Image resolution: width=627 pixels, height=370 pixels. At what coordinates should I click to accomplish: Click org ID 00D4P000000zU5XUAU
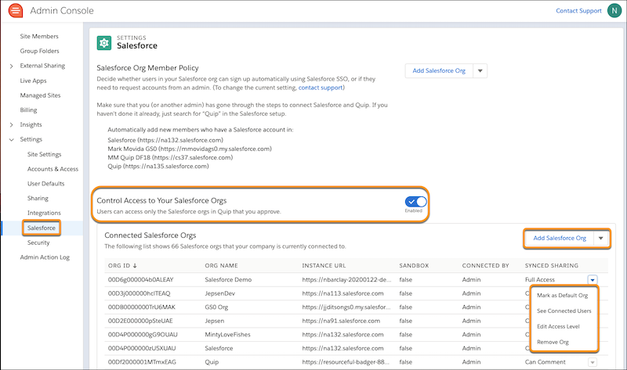pos(142,348)
